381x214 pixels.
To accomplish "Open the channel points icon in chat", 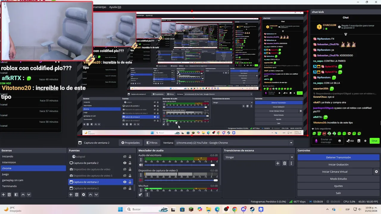I will pos(350,141).
